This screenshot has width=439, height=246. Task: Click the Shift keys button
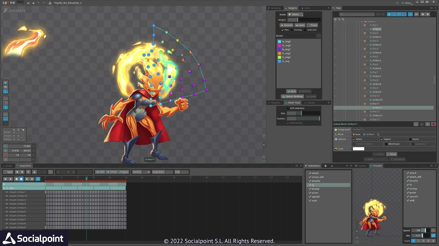100,172
